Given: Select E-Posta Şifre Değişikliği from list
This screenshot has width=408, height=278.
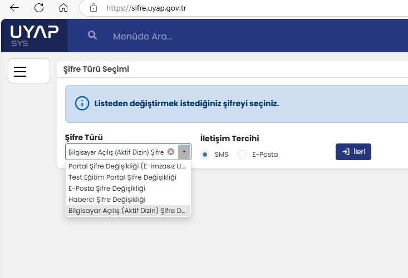Looking at the screenshot, I should [107, 188].
